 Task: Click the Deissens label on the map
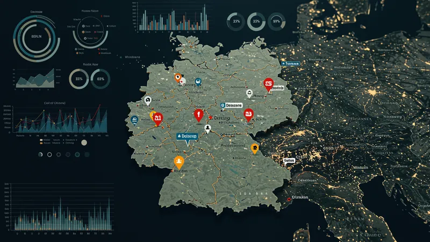pos(232,105)
